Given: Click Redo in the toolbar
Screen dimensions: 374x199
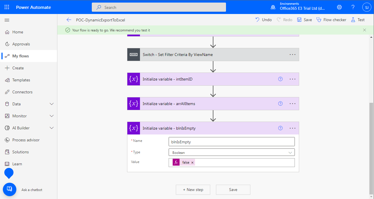Looking at the screenshot, I should 284,20.
